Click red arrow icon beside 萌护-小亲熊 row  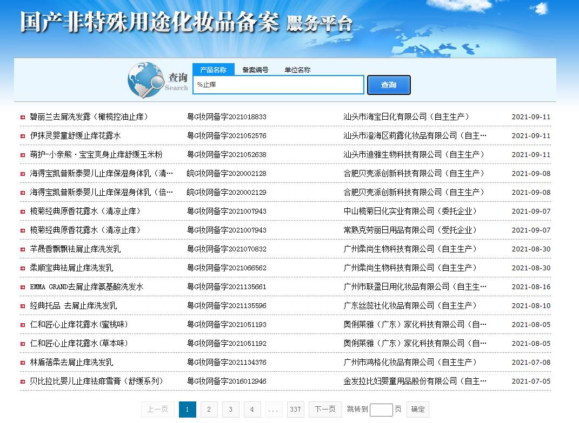click(23, 155)
